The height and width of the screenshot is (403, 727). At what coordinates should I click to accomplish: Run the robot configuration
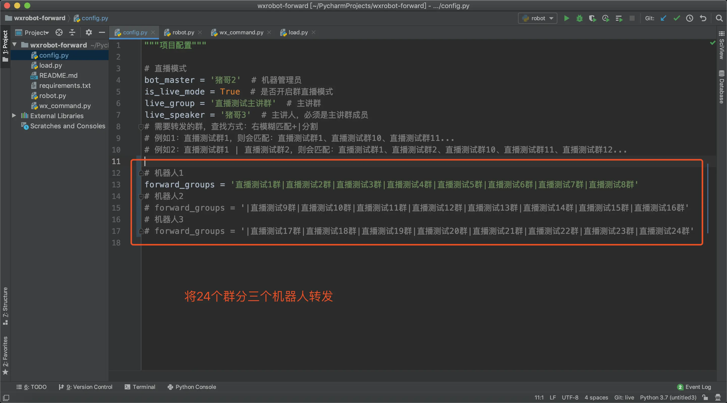566,18
